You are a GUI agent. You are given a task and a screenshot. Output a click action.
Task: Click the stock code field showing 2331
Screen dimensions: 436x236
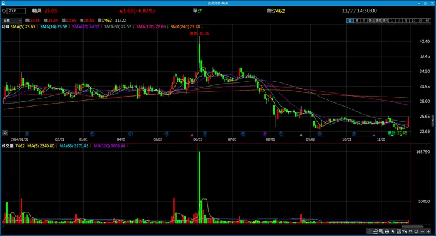tap(16, 11)
